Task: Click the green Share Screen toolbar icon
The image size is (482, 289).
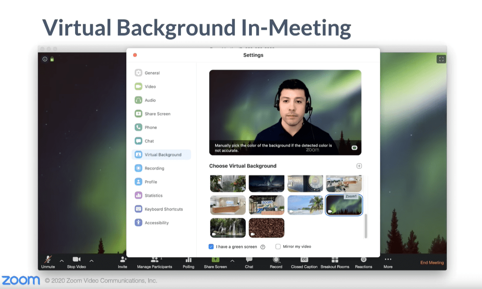Action: pos(216,260)
